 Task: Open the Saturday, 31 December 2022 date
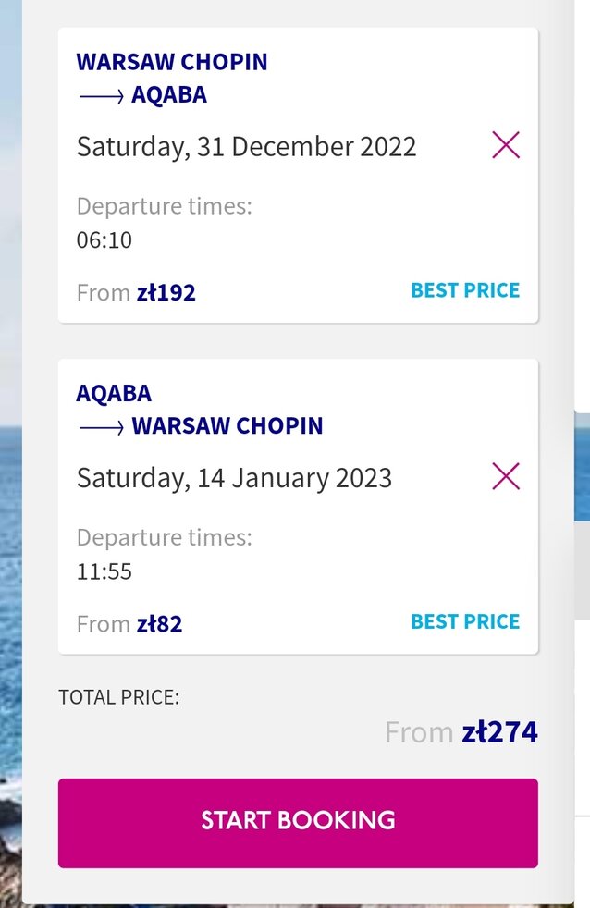pyautogui.click(x=246, y=146)
